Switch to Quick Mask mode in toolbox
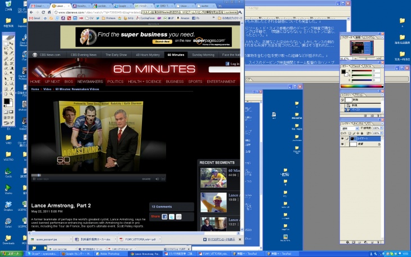 (x=11, y=112)
